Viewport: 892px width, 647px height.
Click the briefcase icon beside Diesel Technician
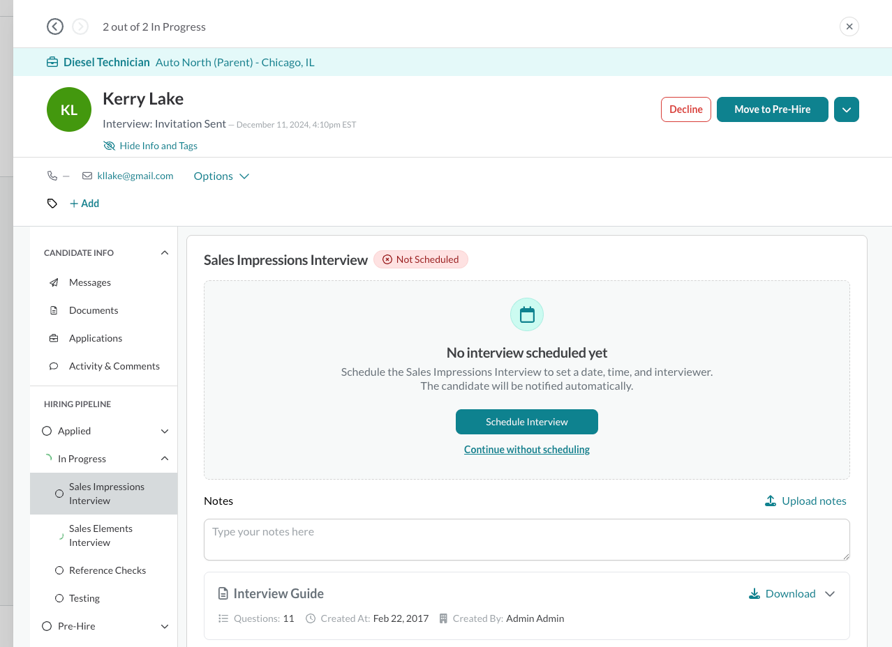[x=52, y=62]
